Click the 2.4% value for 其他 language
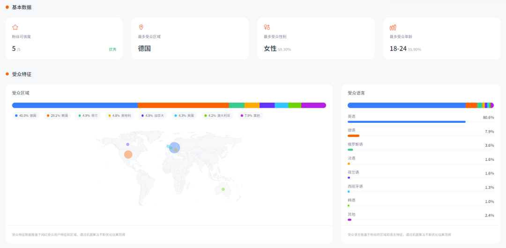 point(490,215)
